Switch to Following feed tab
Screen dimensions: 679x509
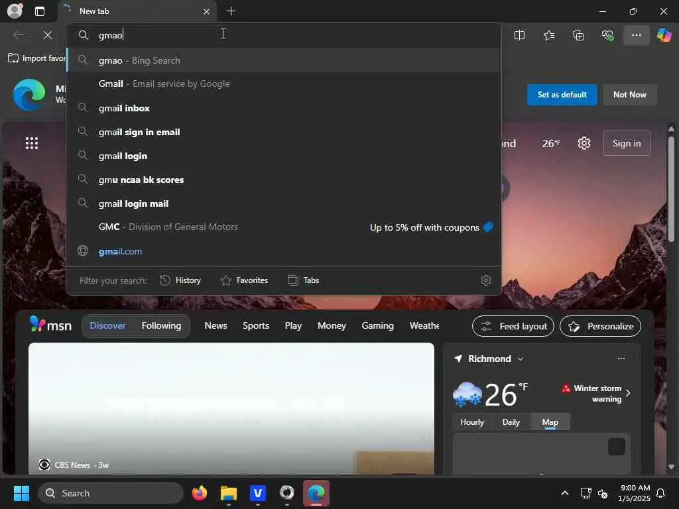point(161,325)
